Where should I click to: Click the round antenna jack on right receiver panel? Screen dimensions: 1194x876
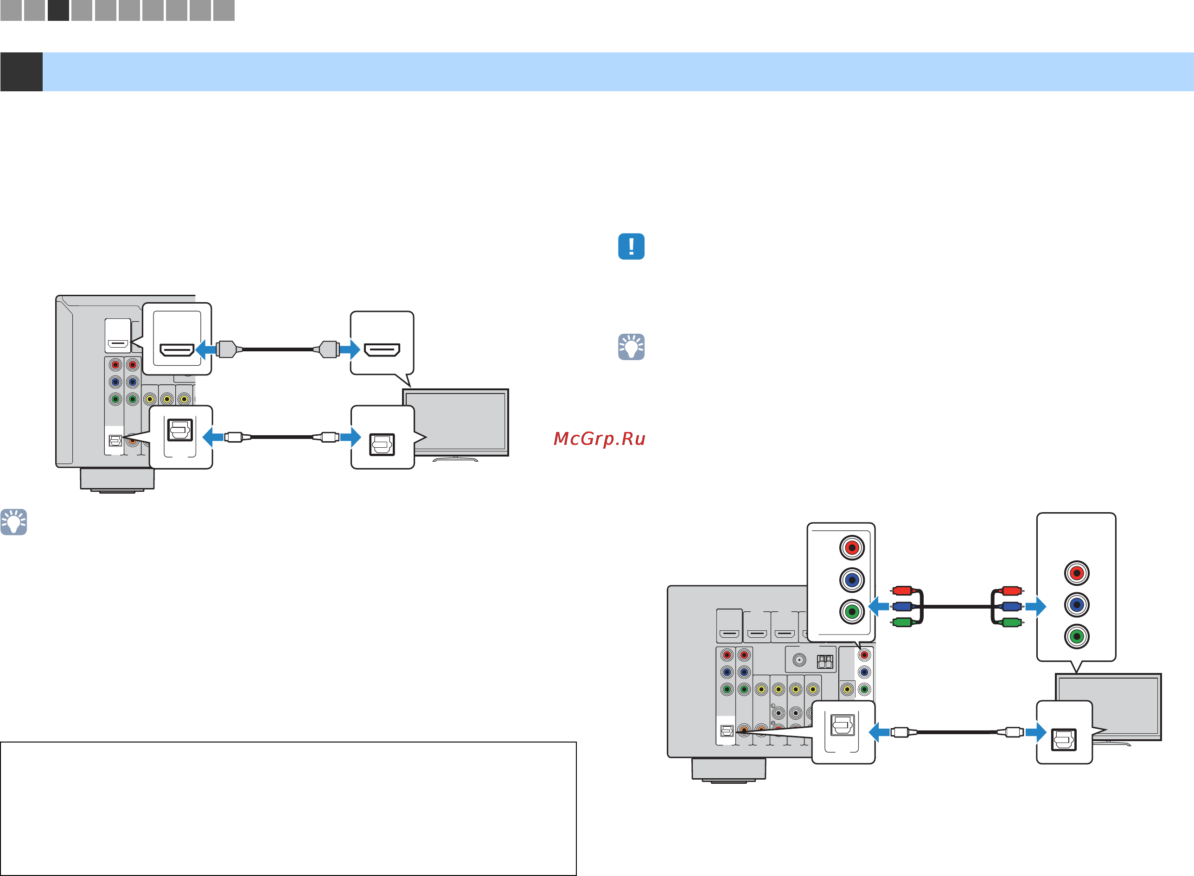799,660
